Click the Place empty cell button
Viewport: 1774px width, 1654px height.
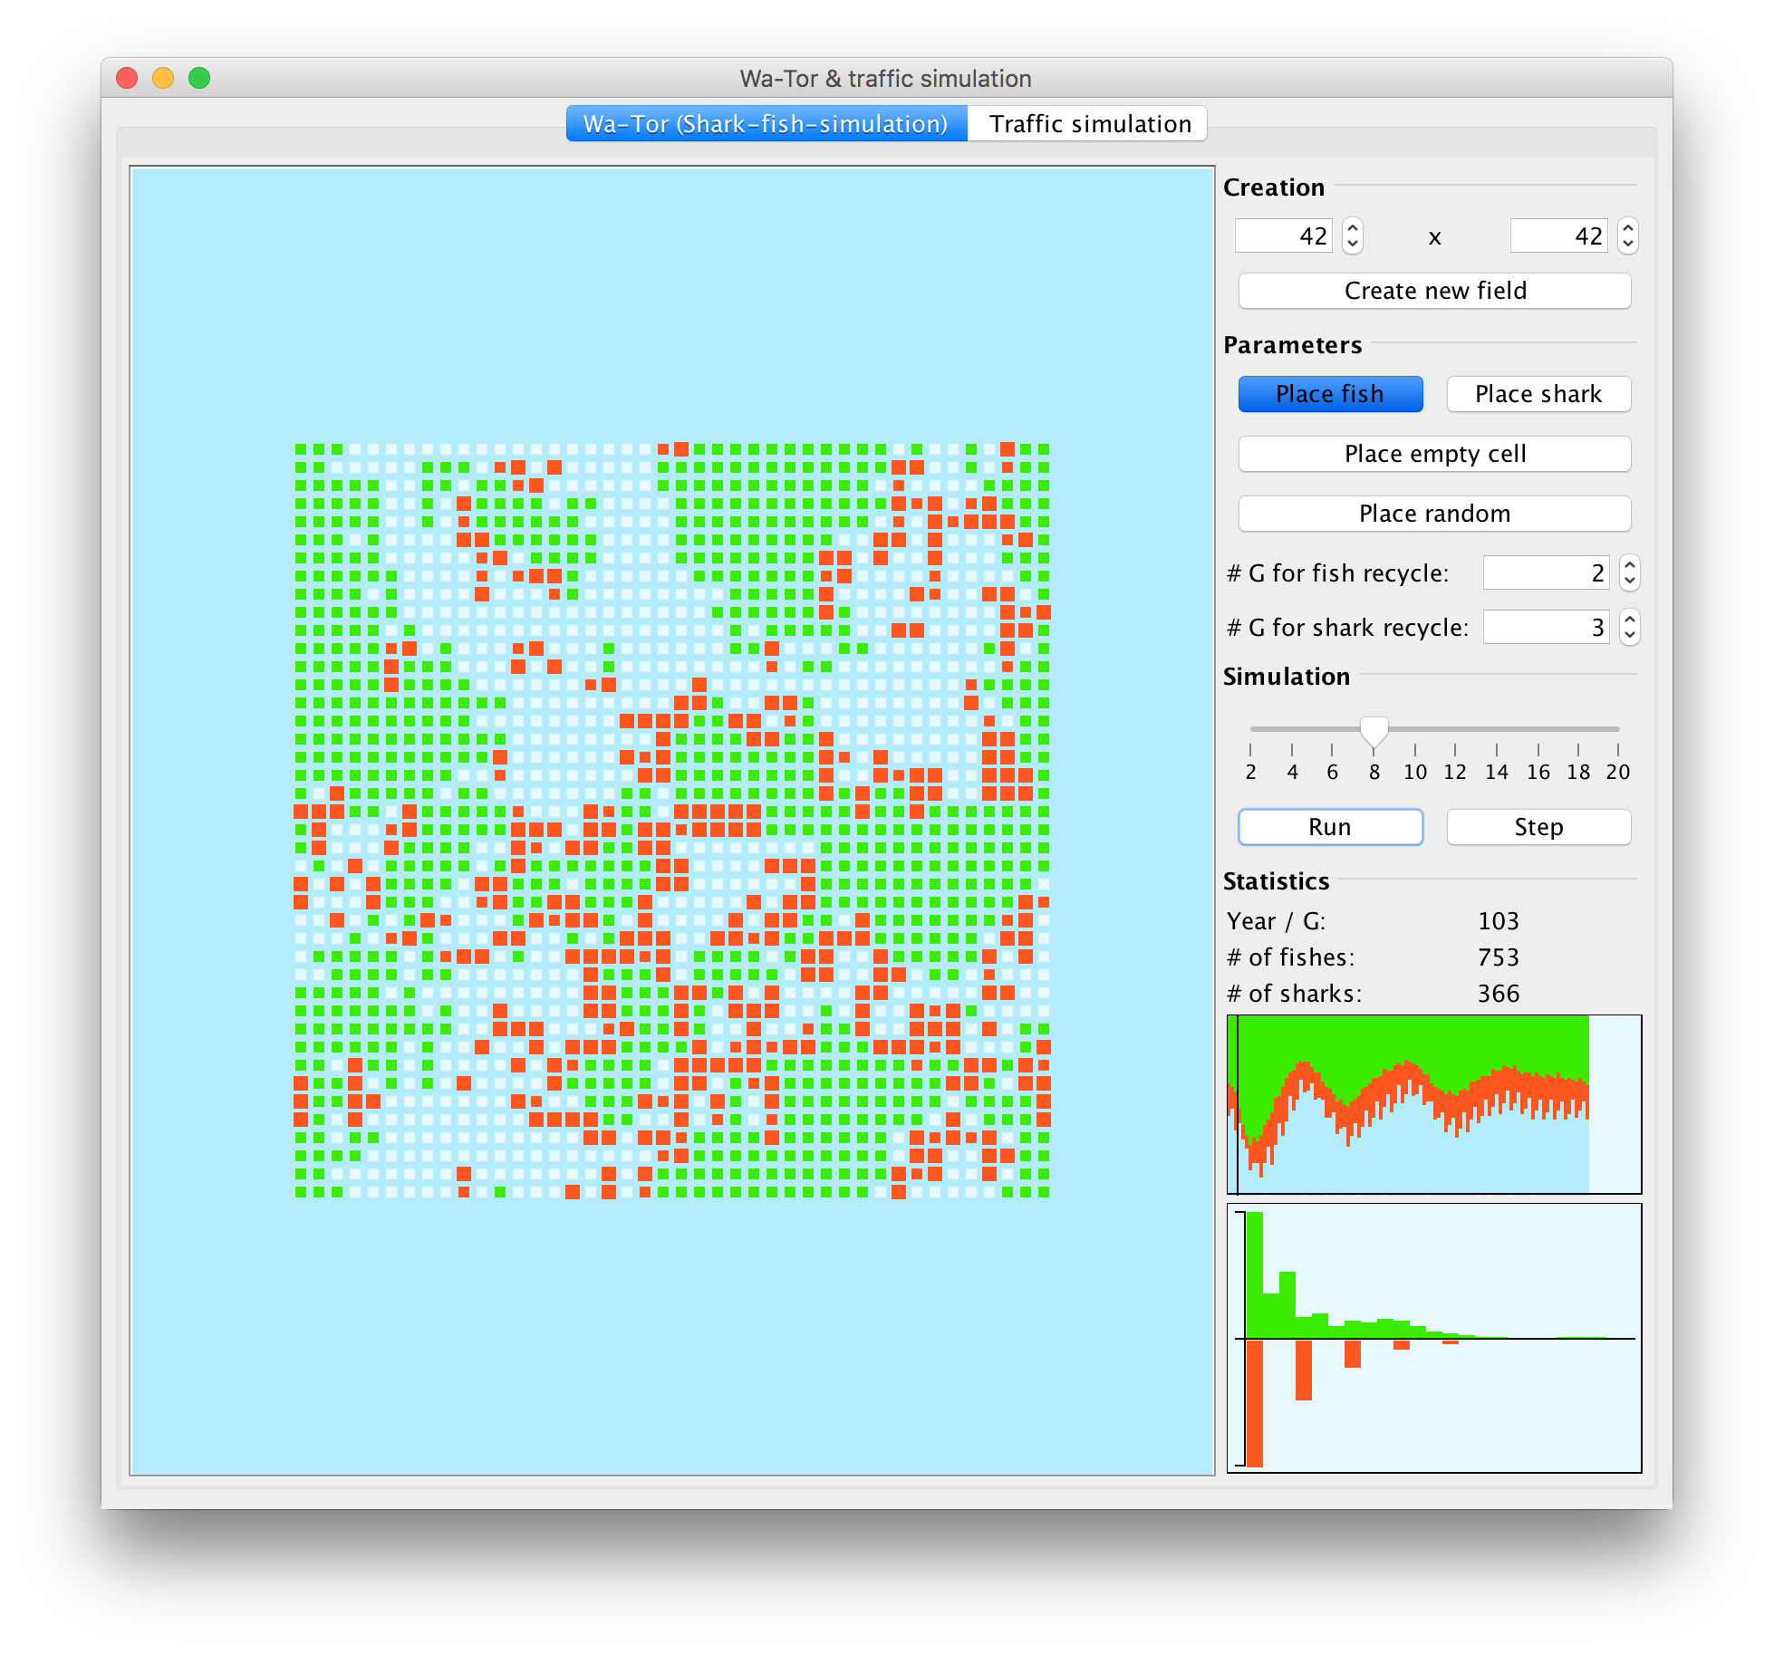tap(1432, 454)
